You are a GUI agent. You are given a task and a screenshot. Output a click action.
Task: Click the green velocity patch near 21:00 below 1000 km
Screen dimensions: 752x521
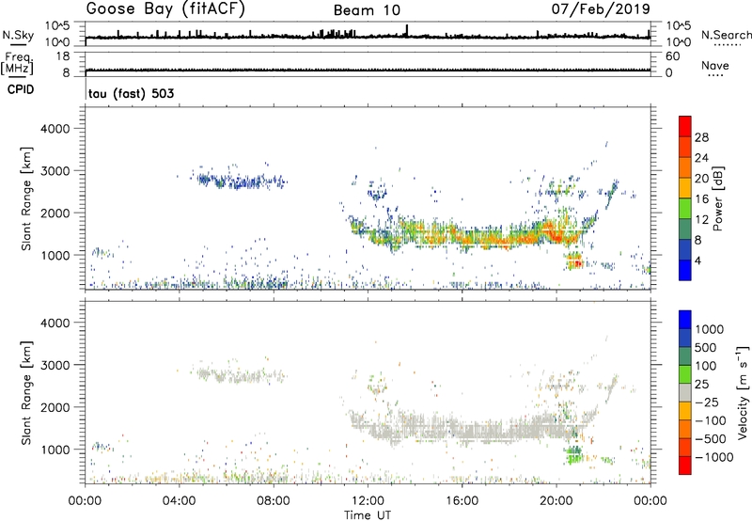point(574,454)
